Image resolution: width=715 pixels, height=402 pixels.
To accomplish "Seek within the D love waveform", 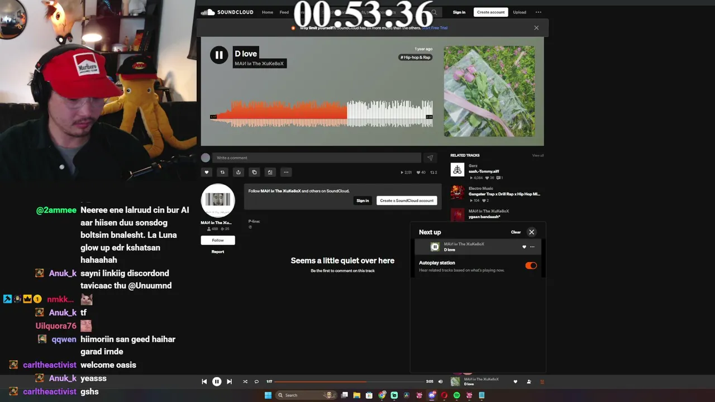I will 321,113.
